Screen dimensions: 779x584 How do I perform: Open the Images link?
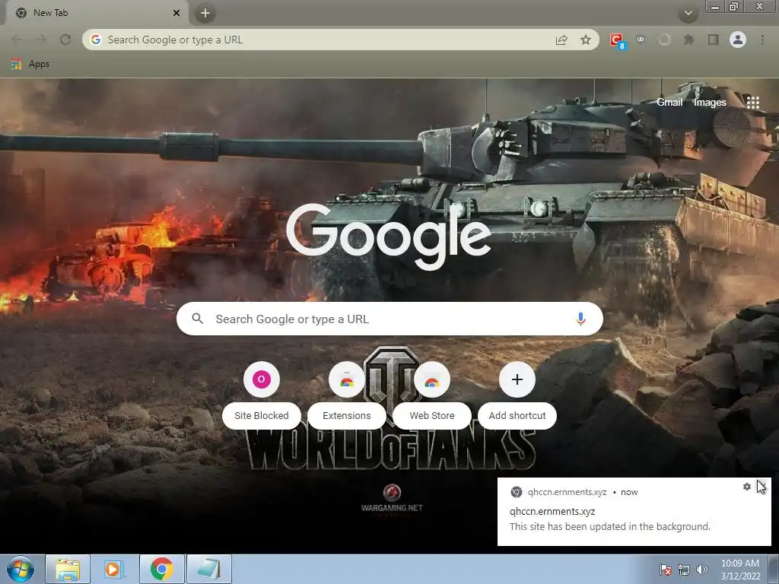(x=710, y=103)
